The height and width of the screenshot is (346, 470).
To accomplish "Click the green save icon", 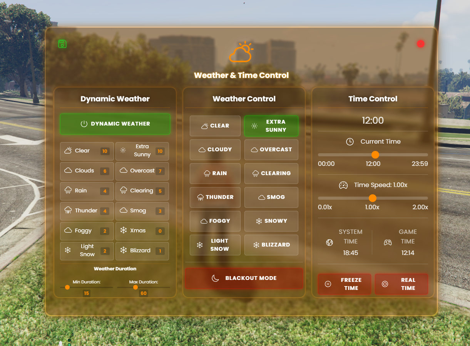I will (62, 44).
